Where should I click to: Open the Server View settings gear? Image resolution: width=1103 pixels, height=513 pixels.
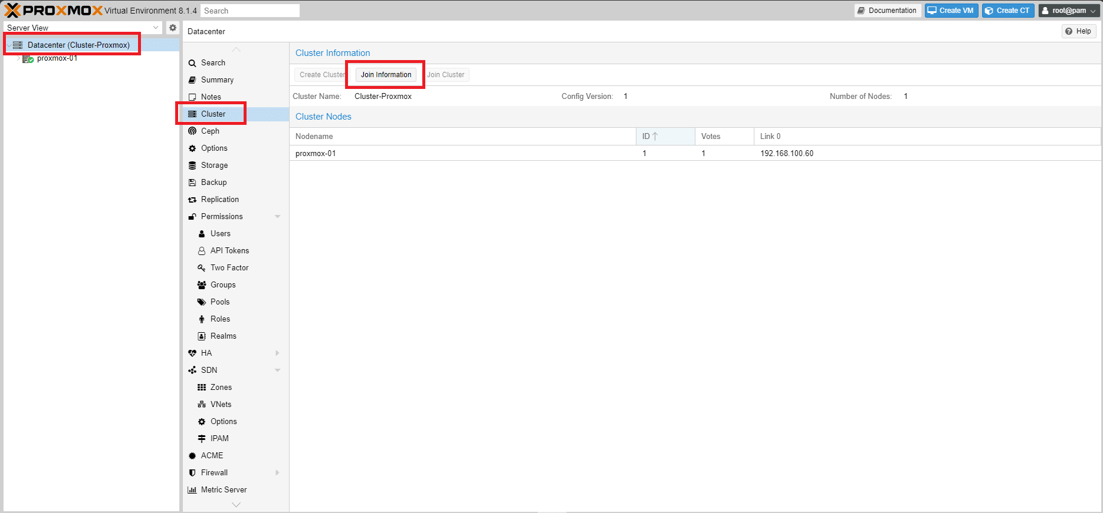pos(173,28)
